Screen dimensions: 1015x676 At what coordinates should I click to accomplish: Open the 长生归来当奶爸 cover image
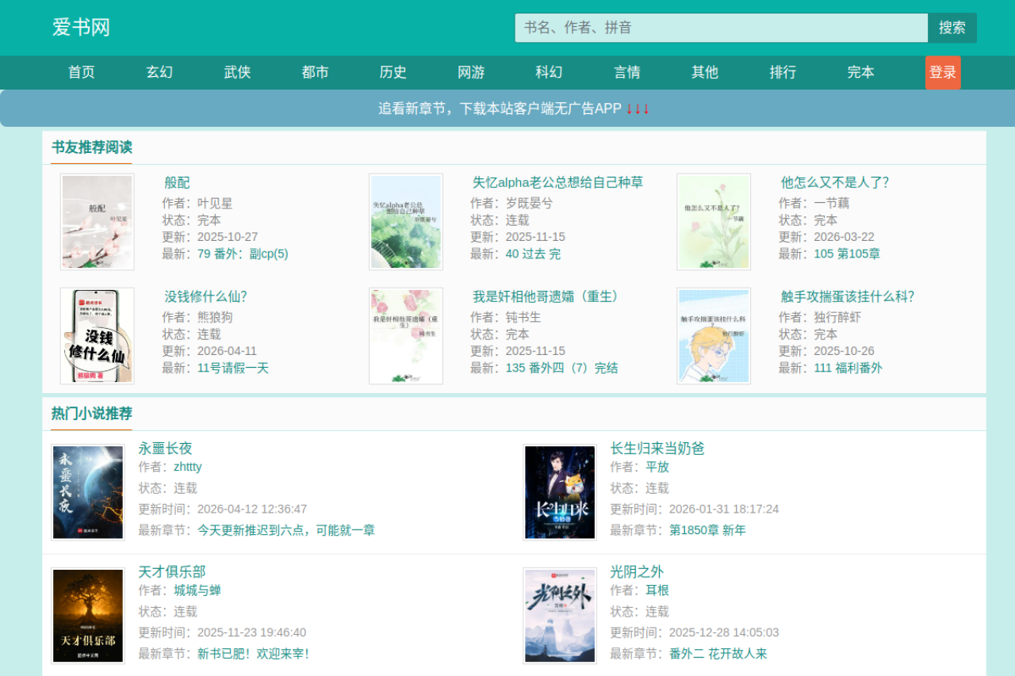point(560,492)
